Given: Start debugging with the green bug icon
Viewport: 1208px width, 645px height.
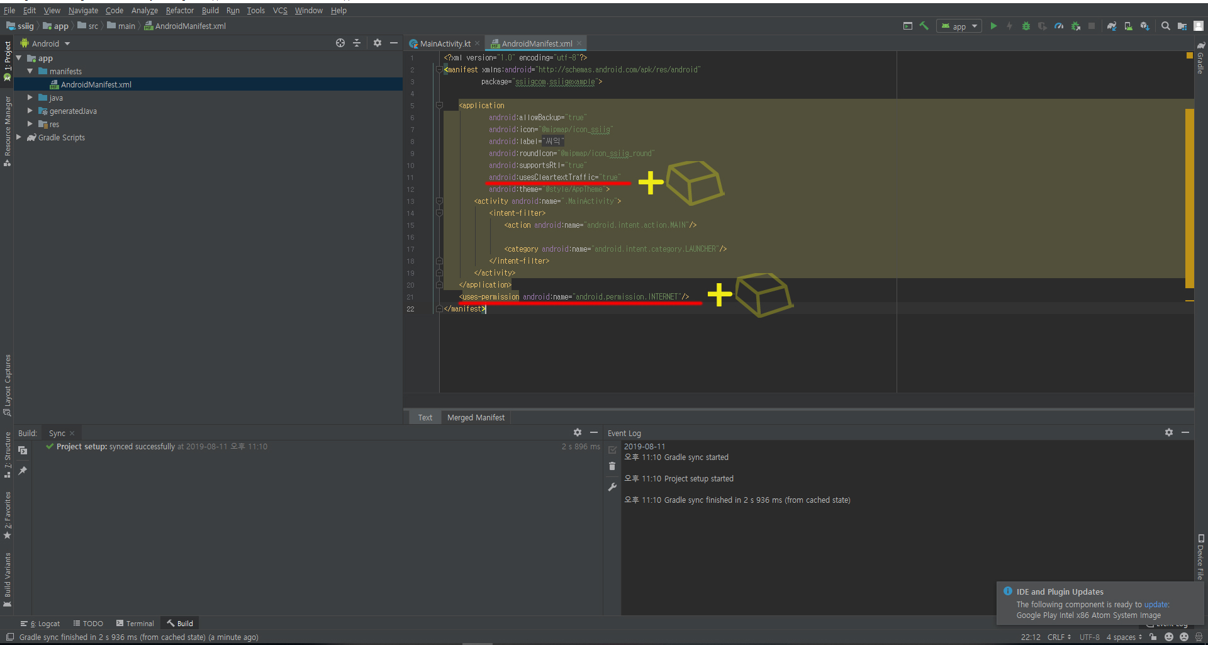Looking at the screenshot, I should (x=1026, y=26).
